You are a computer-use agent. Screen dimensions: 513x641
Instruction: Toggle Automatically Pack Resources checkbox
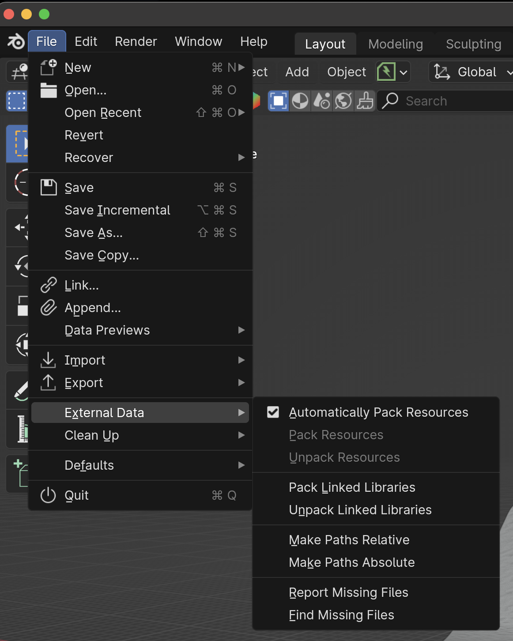273,412
